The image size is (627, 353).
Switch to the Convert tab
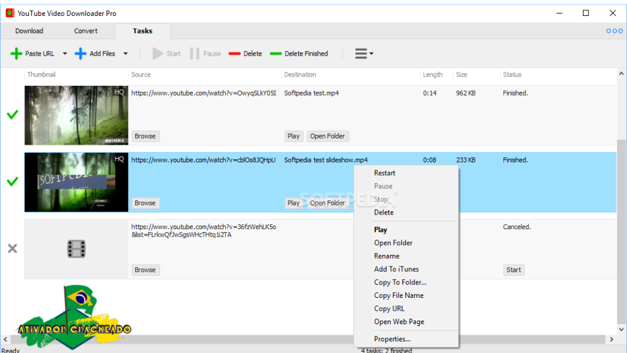coord(86,31)
